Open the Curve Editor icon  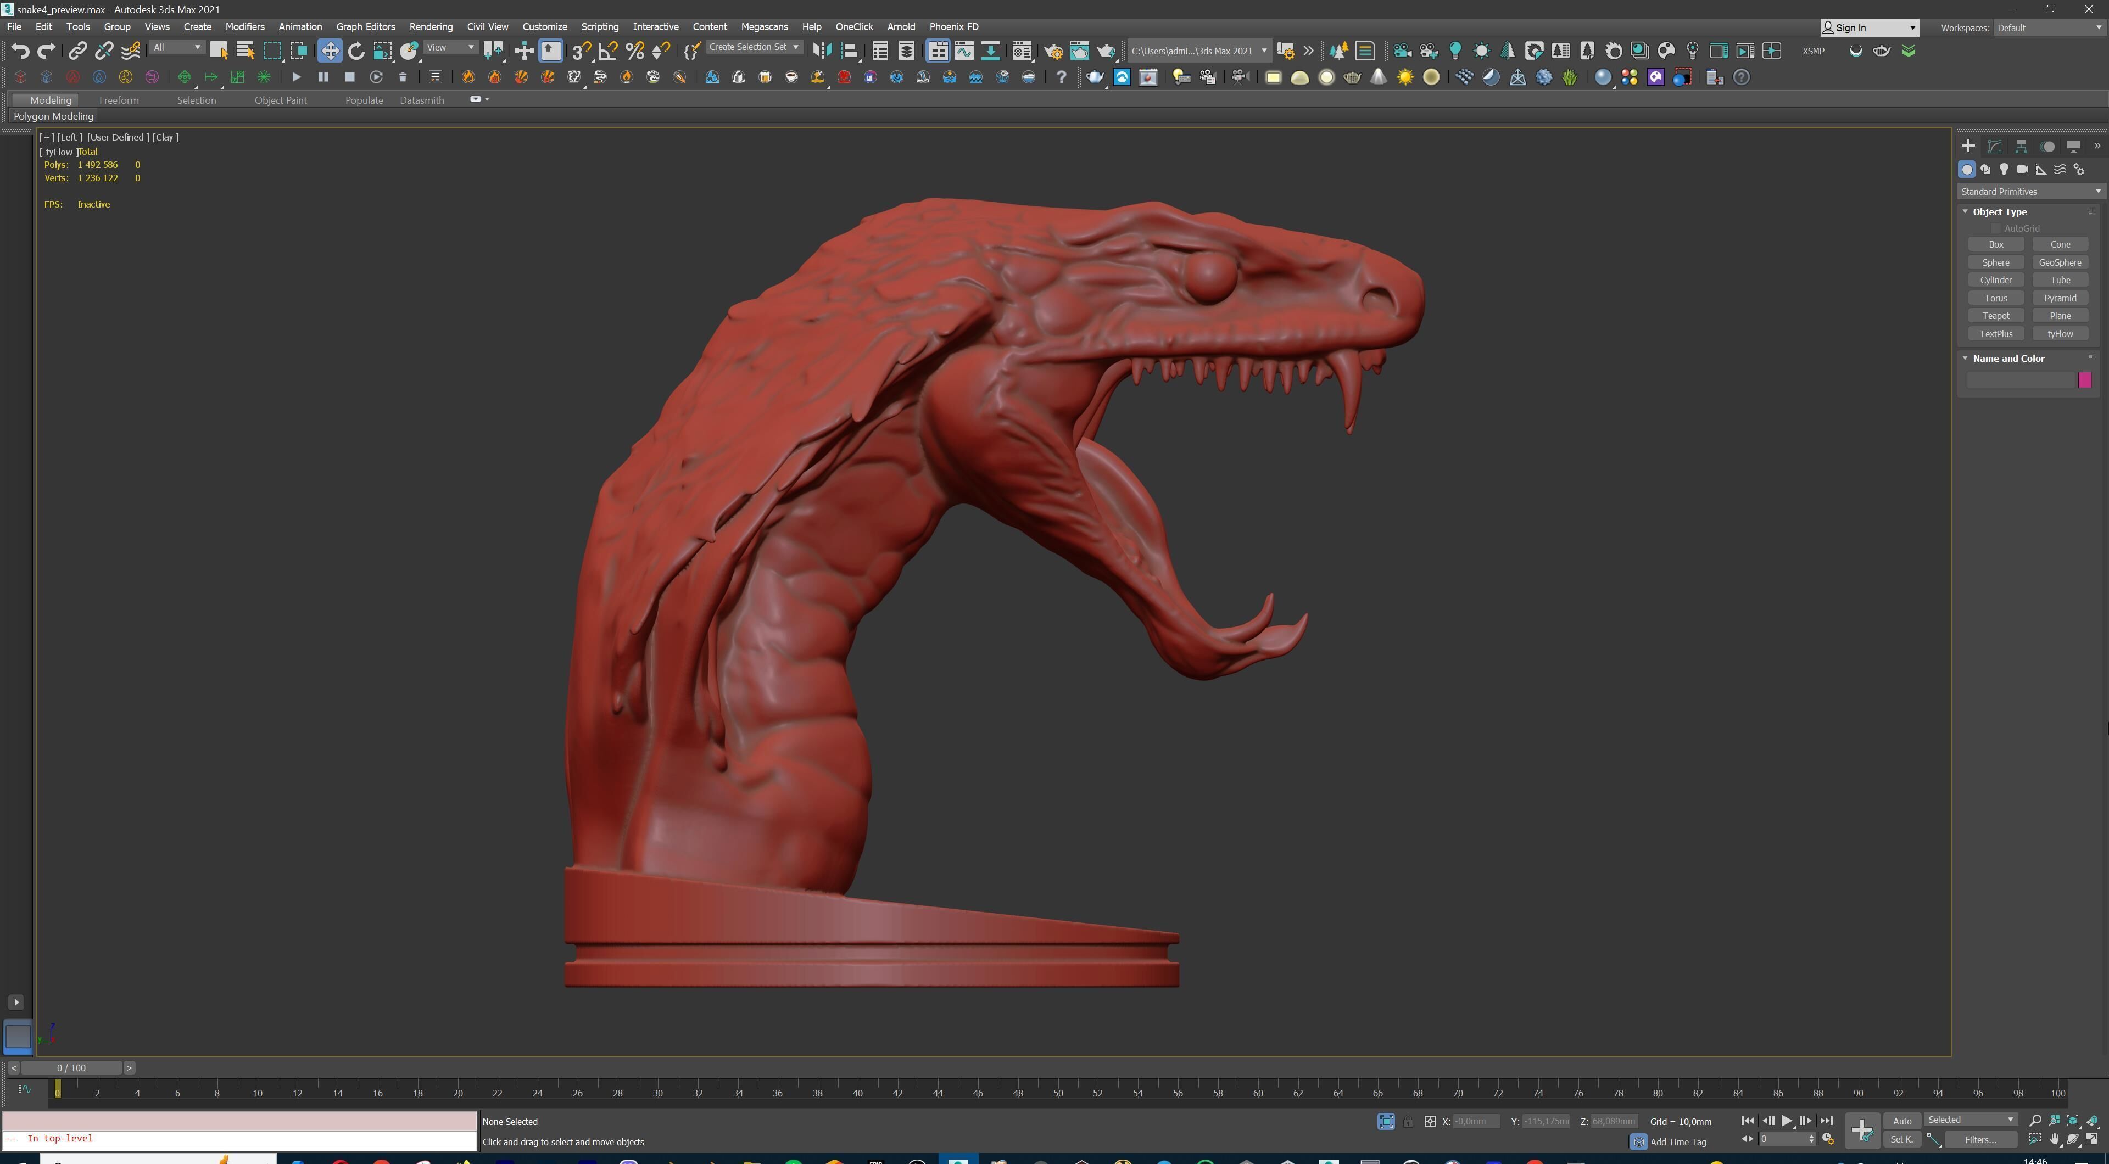[964, 51]
